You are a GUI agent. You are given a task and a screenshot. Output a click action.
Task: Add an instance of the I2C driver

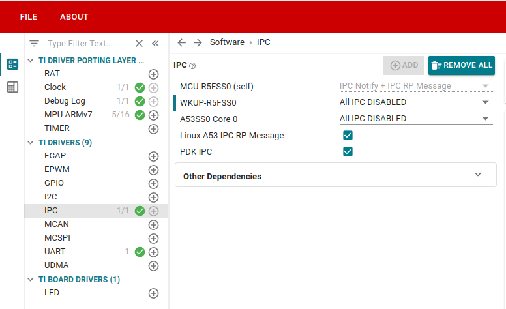tap(154, 197)
